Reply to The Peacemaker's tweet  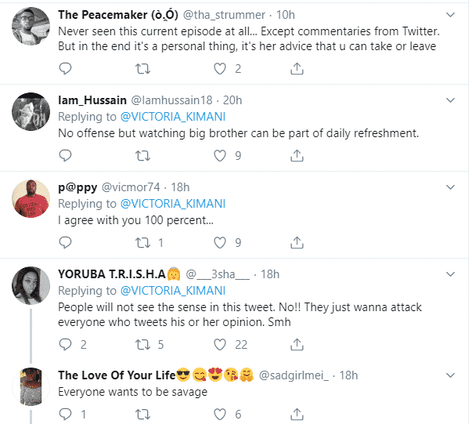click(x=66, y=69)
